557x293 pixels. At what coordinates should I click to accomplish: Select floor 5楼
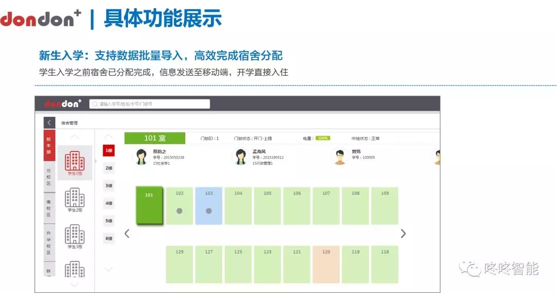tap(109, 220)
